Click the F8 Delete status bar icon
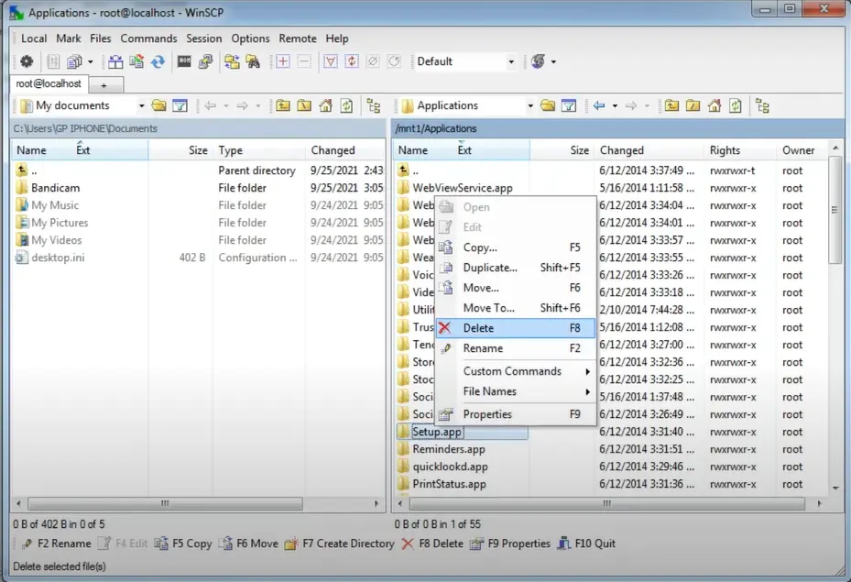 pyautogui.click(x=408, y=544)
